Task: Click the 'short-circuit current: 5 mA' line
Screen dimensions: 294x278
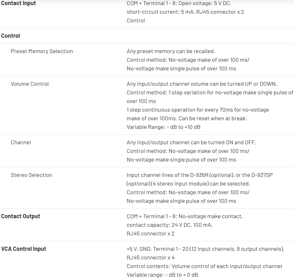Action: tap(185, 12)
